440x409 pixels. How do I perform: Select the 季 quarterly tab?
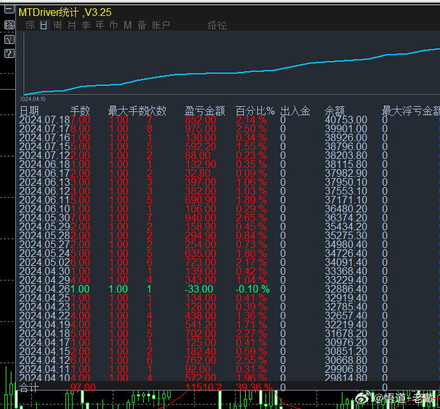[85, 25]
